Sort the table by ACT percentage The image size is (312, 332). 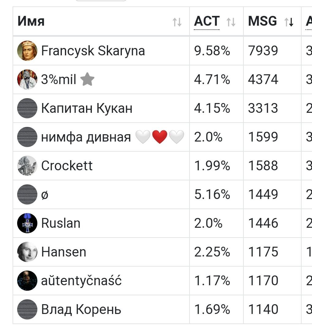tap(231, 22)
